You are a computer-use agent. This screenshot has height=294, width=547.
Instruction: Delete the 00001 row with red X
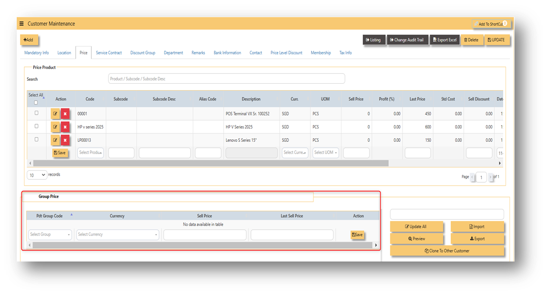click(x=65, y=114)
